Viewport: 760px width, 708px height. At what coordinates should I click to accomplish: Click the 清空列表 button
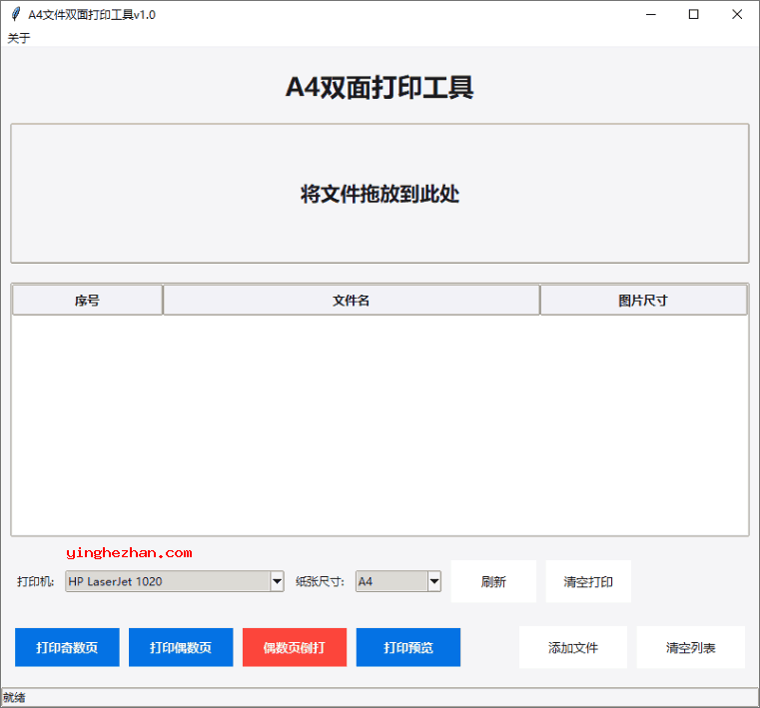tap(691, 647)
